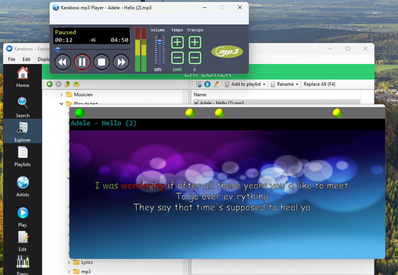Click the Paused status text in player
Image resolution: width=398 pixels, height=275 pixels.
coord(65,32)
